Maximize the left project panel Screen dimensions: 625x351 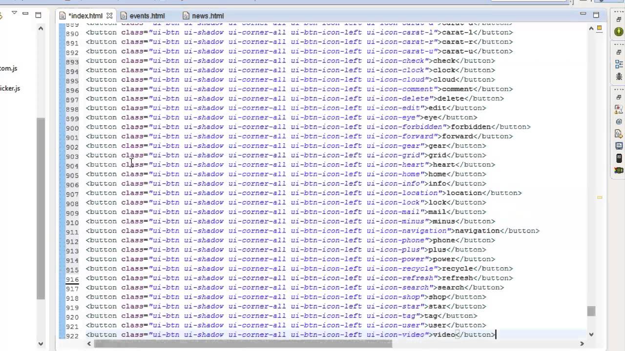[x=38, y=15]
